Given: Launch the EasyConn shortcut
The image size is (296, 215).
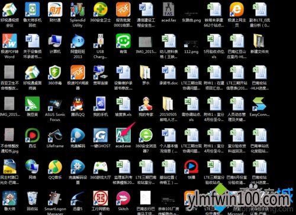Looking at the screenshot, I should pos(259,107).
